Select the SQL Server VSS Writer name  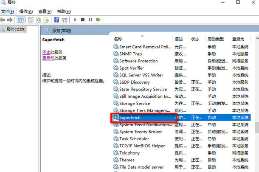point(141,75)
